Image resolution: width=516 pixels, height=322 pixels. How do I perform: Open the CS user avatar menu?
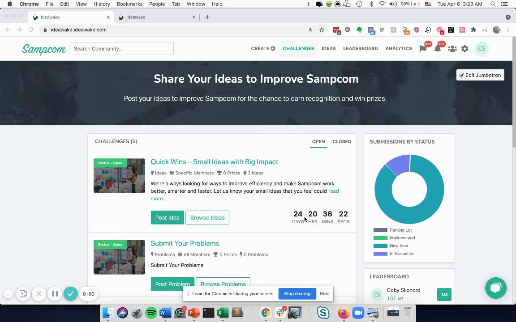tap(482, 49)
